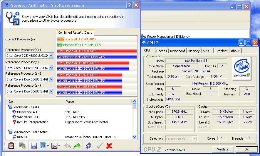This screenshot has width=260, height=156.
Task: Click the blue refresh arrows icon
Action: 88,145
